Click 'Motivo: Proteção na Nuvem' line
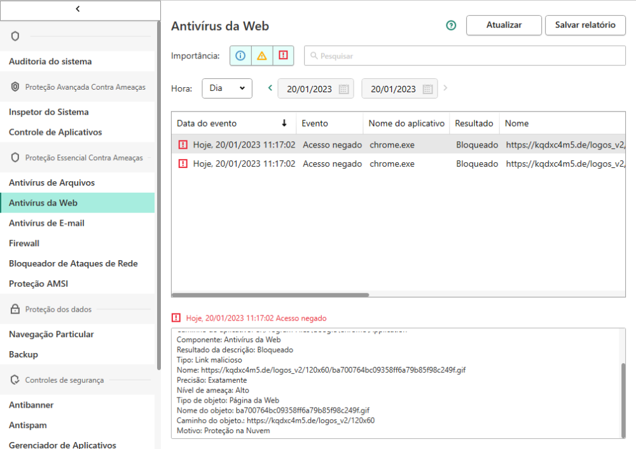The height and width of the screenshot is (449, 636). 223,431
